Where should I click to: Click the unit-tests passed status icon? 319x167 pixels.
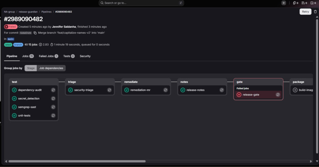tap(14, 116)
